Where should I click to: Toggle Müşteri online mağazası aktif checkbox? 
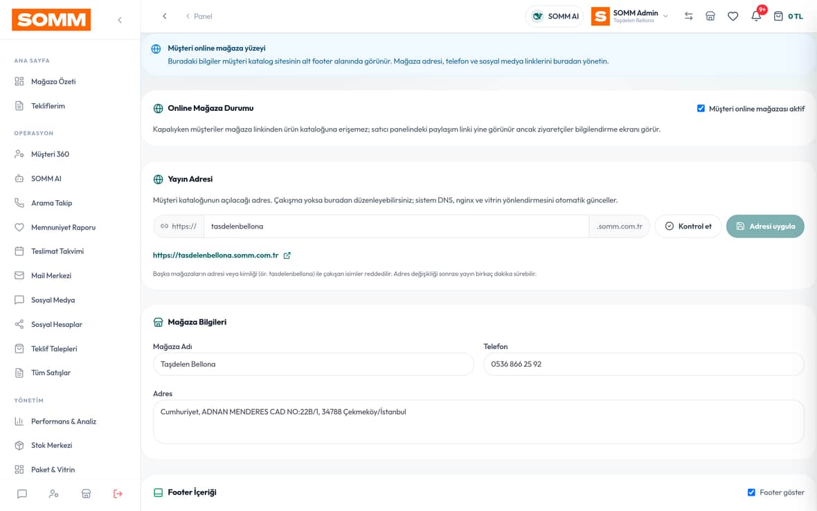pyautogui.click(x=701, y=108)
